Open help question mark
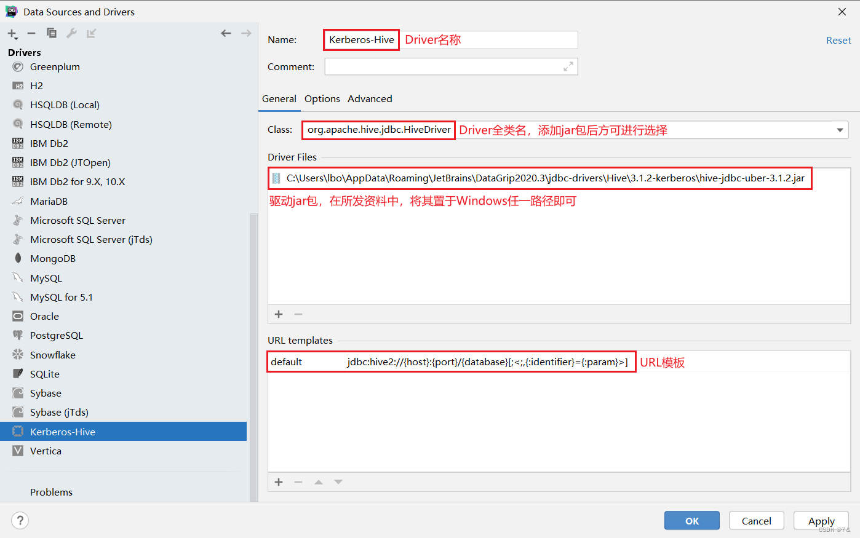This screenshot has width=860, height=538. [20, 520]
